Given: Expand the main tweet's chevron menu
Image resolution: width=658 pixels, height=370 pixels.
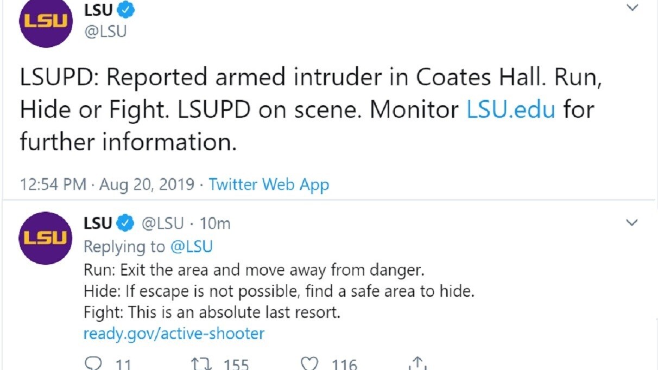Looking at the screenshot, I should coord(632,8).
